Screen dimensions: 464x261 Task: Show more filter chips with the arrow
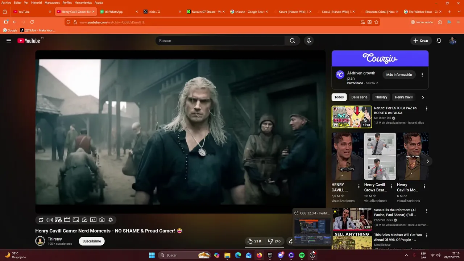423,97
